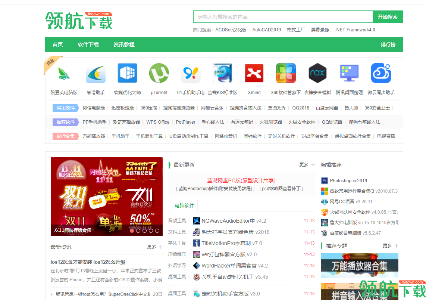This screenshot has height=300, width=426.
Task: Click the 关机王自动定时关机 power icon
Action: pos(197,277)
